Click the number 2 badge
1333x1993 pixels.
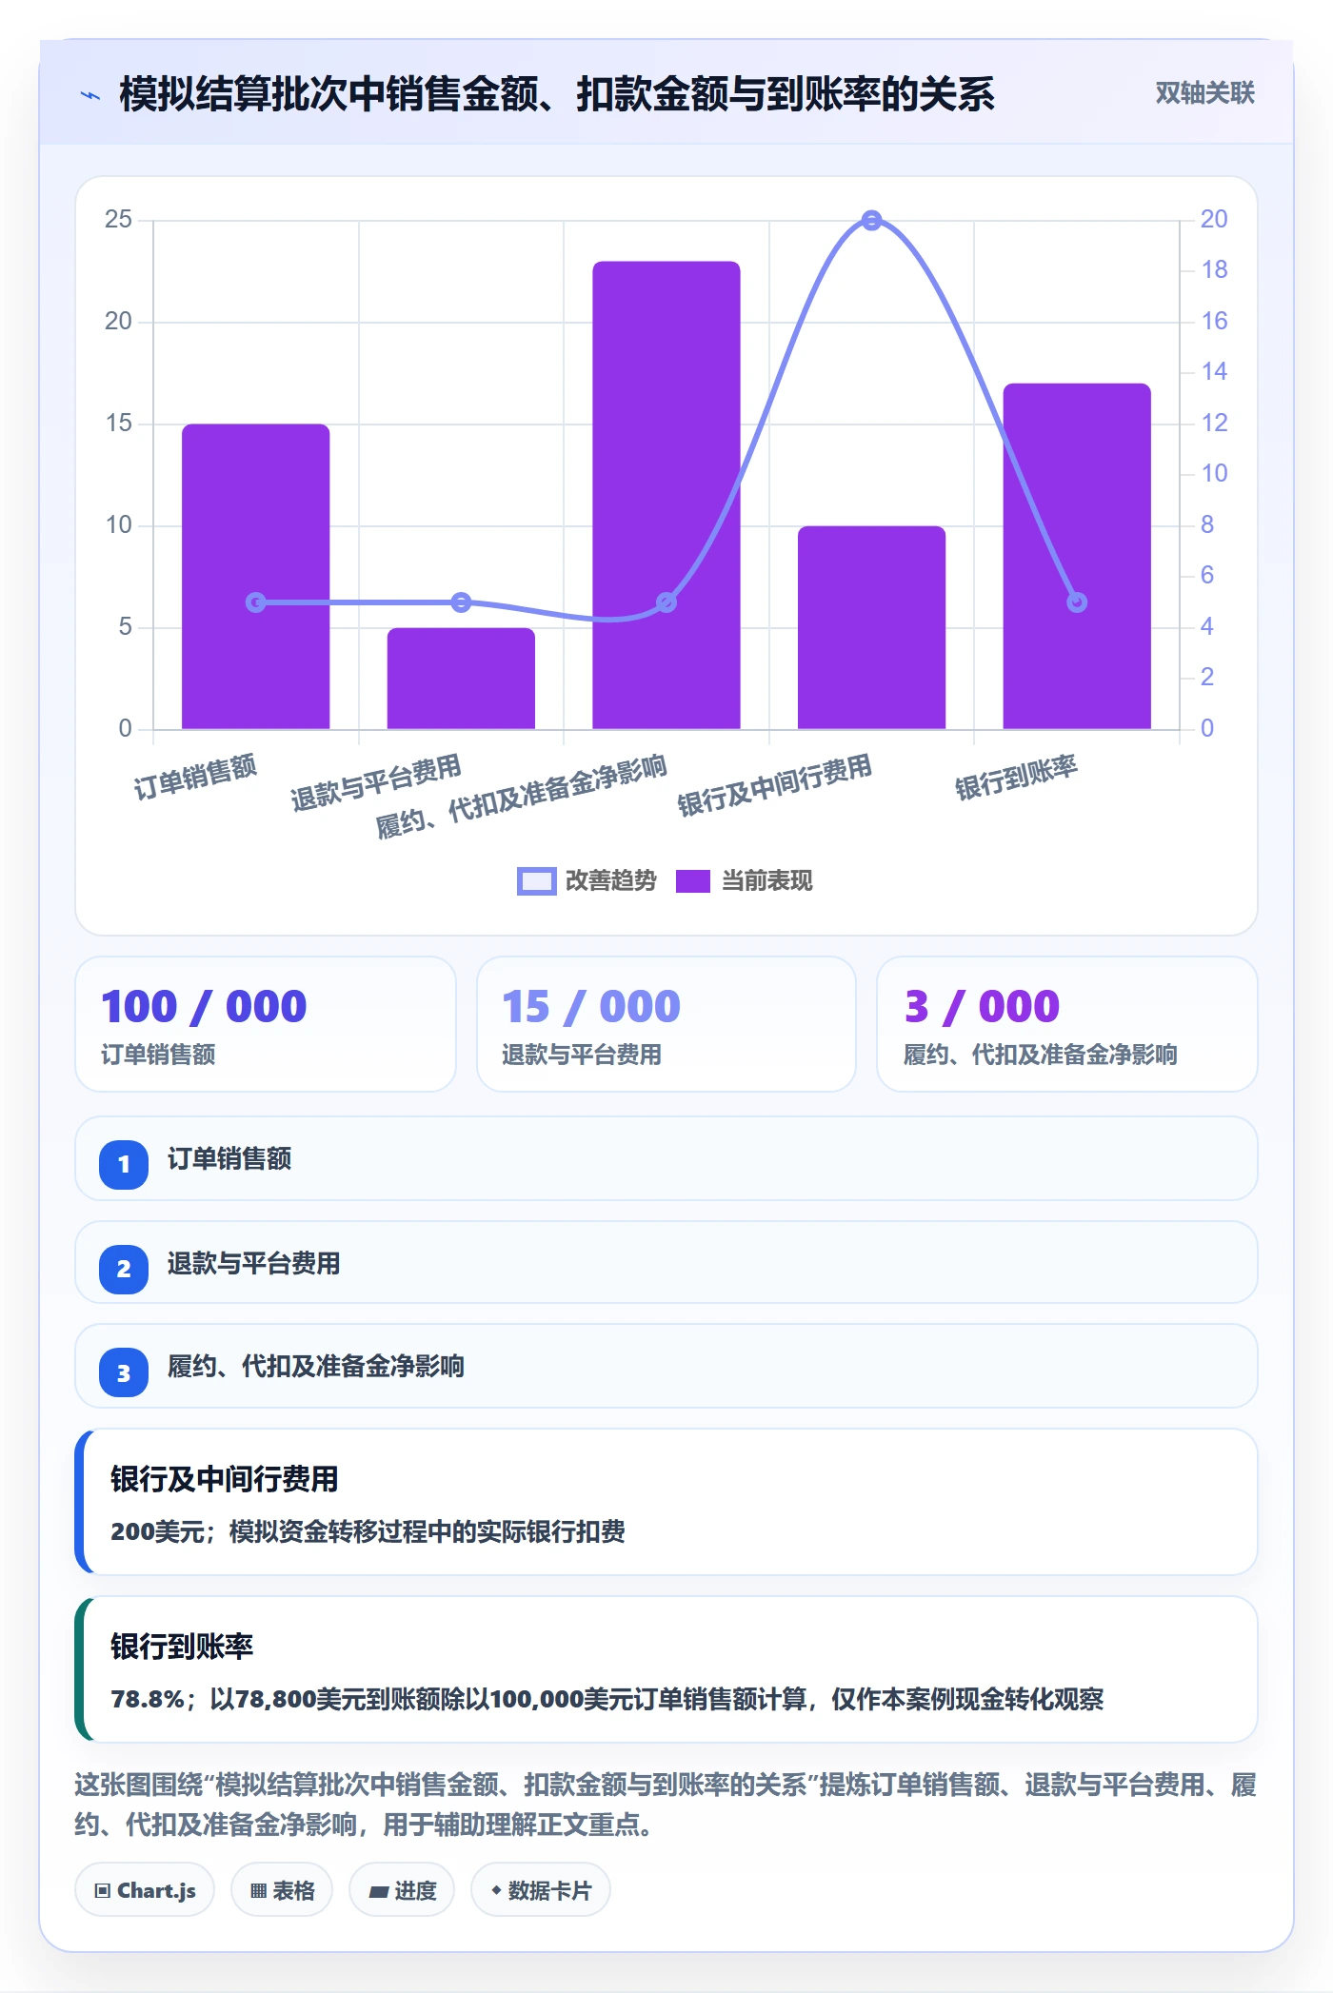pos(124,1269)
